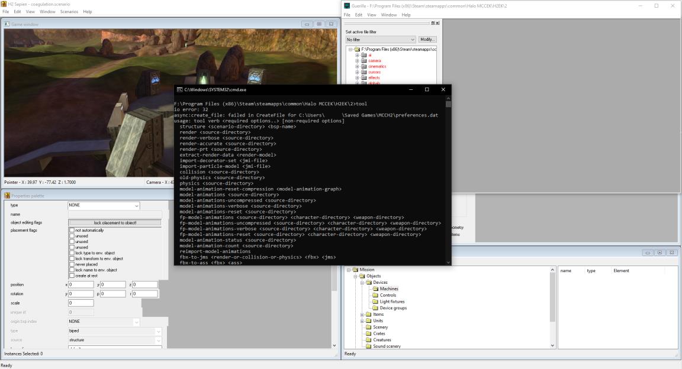Click the 'camera' folder icon in Guerilla tree
Viewport: 682px width, 369px height.
point(364,61)
